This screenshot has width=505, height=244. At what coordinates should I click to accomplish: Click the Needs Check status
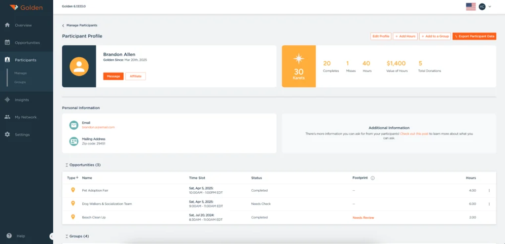click(x=261, y=204)
